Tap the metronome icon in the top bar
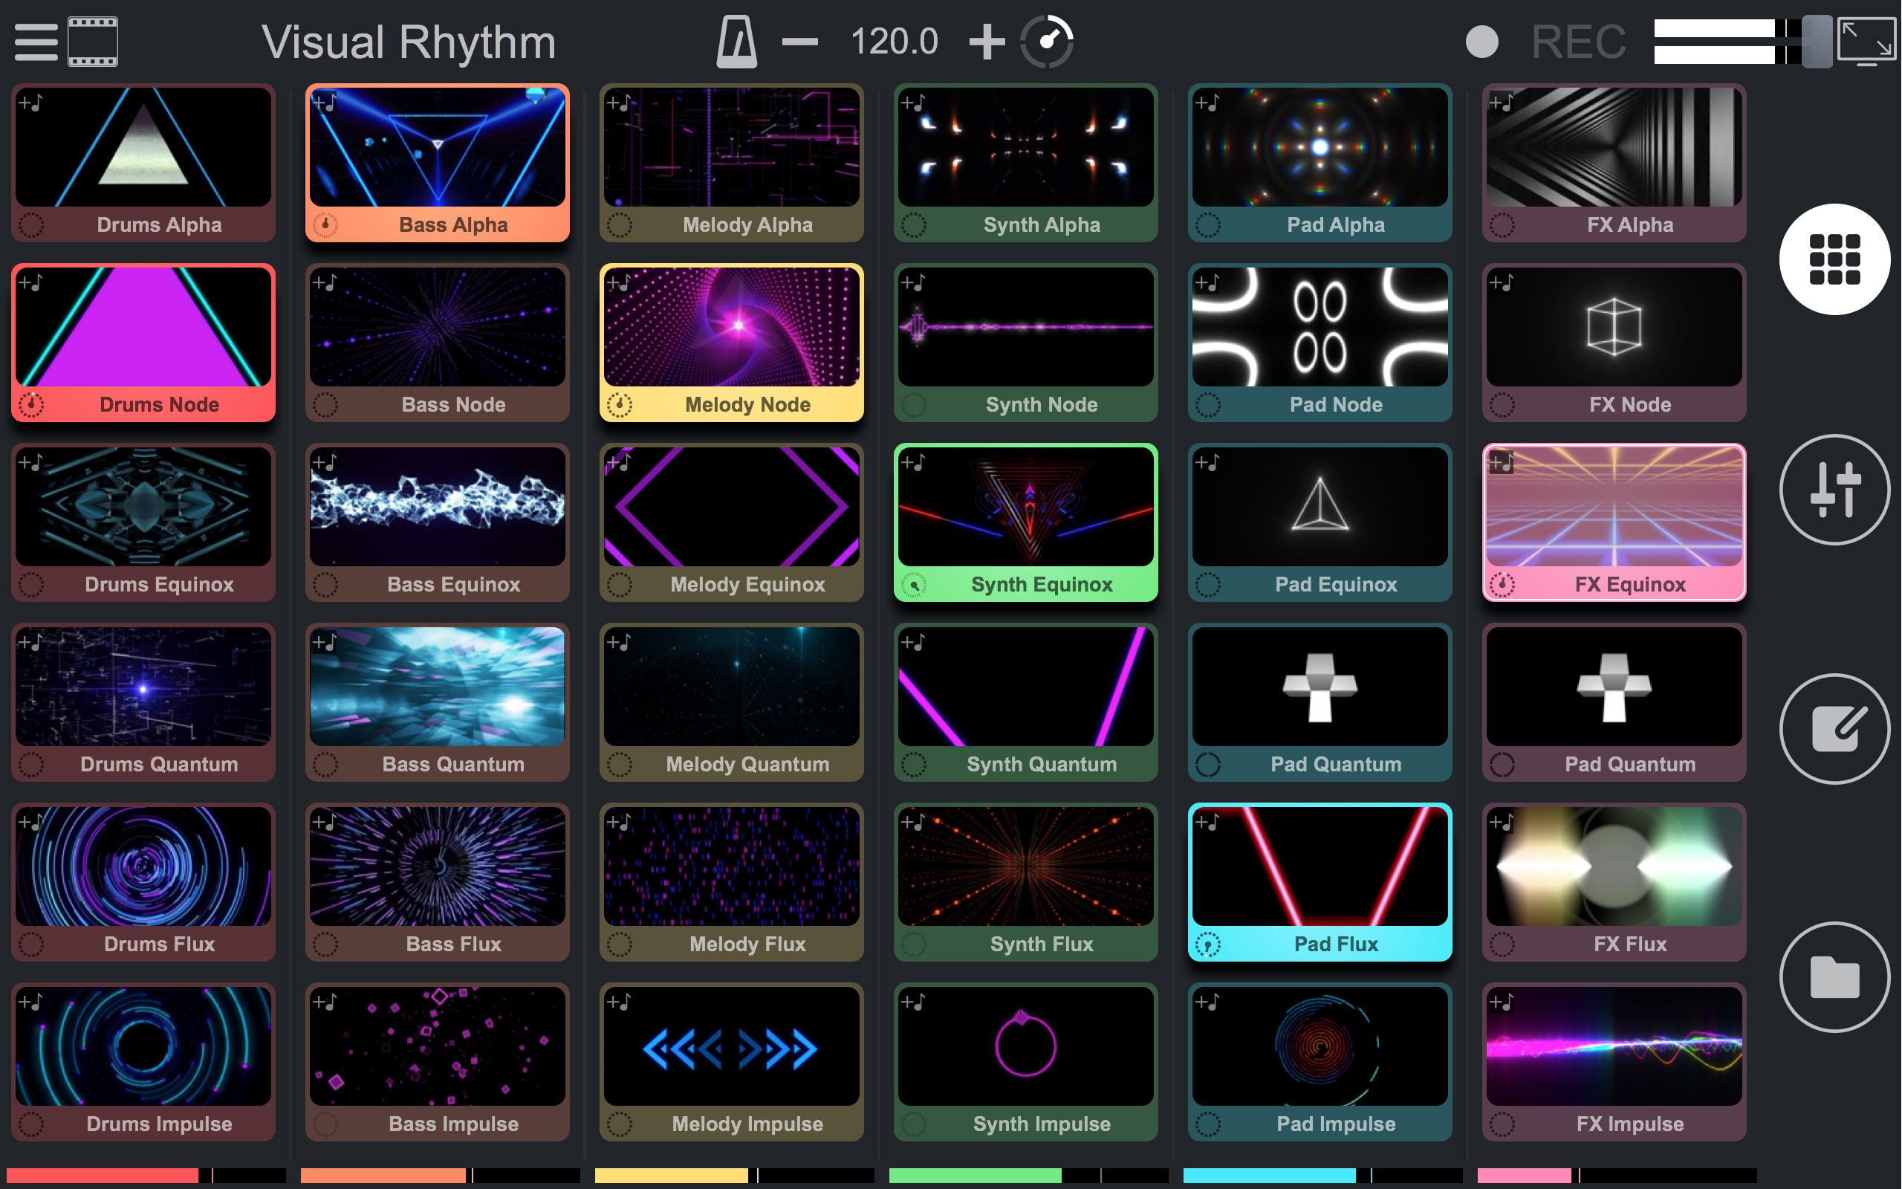 pyautogui.click(x=736, y=39)
